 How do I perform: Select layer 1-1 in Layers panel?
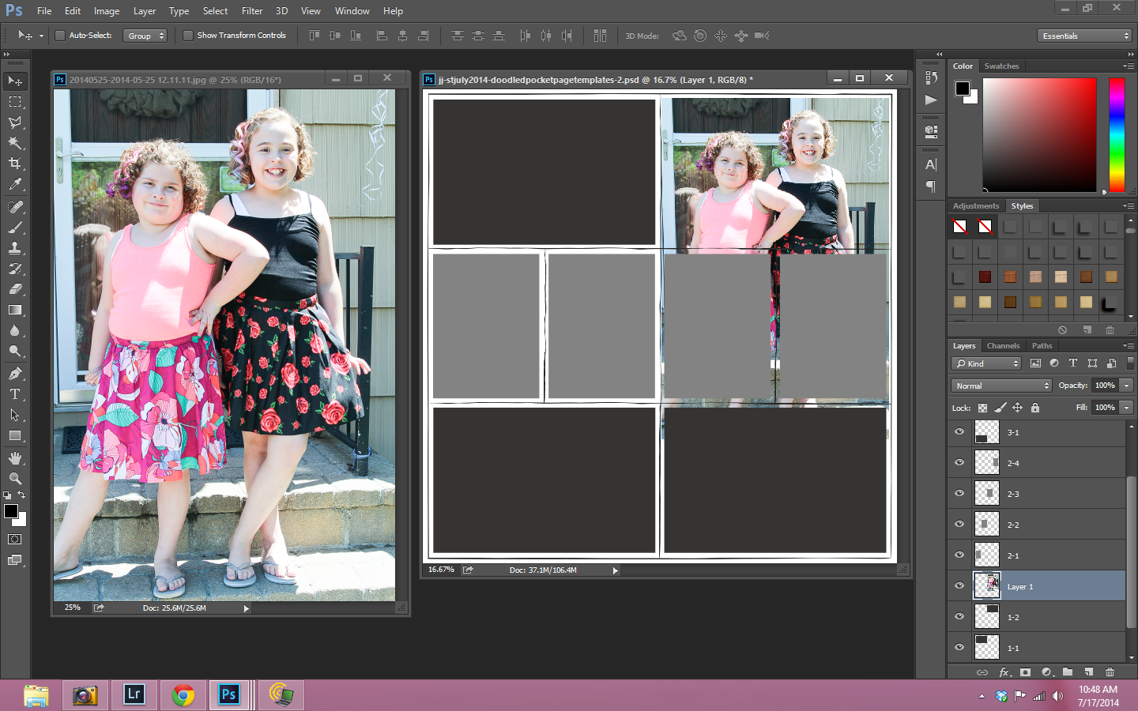coord(1036,648)
